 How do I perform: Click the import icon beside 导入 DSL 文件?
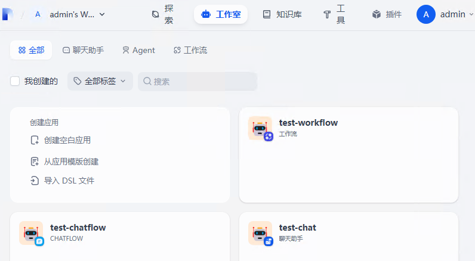pyautogui.click(x=35, y=181)
